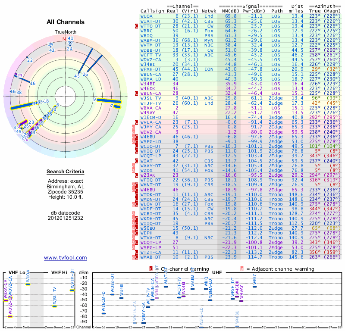
Task: Select the ION network cell
Action: (x=209, y=69)
